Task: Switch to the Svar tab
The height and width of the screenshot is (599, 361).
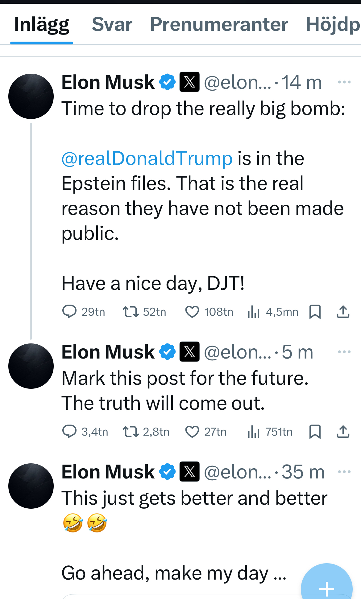Action: pyautogui.click(x=112, y=24)
